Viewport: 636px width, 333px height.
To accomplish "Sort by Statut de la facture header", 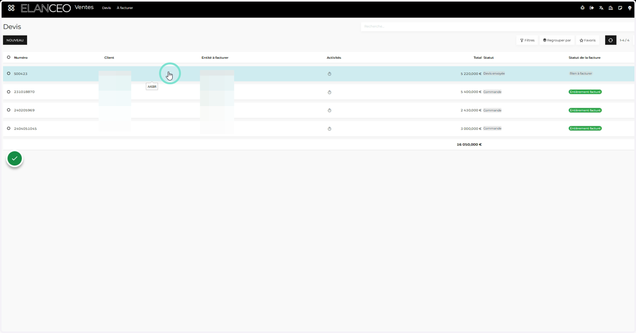I will pyautogui.click(x=585, y=57).
